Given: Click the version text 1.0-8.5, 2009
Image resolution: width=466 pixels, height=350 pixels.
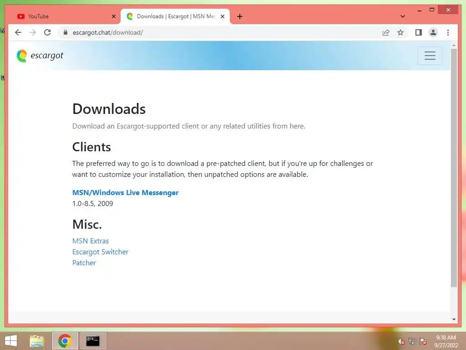Looking at the screenshot, I should pos(93,204).
